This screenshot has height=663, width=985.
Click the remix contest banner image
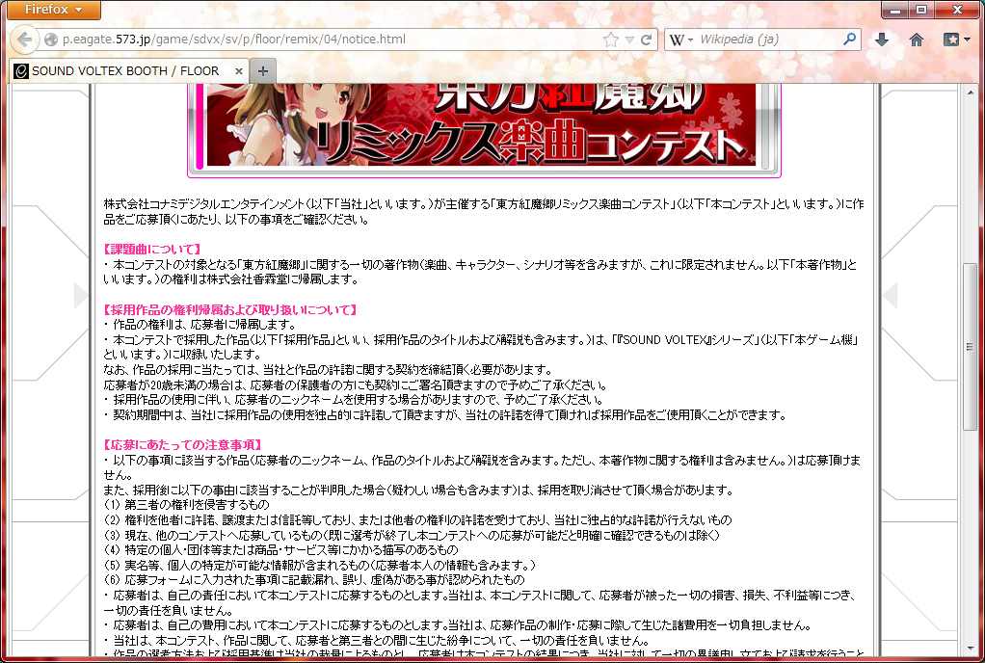(x=483, y=125)
